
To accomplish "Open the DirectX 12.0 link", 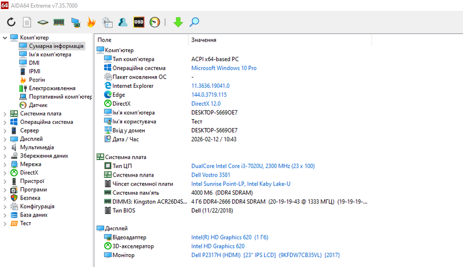I will 206,104.
